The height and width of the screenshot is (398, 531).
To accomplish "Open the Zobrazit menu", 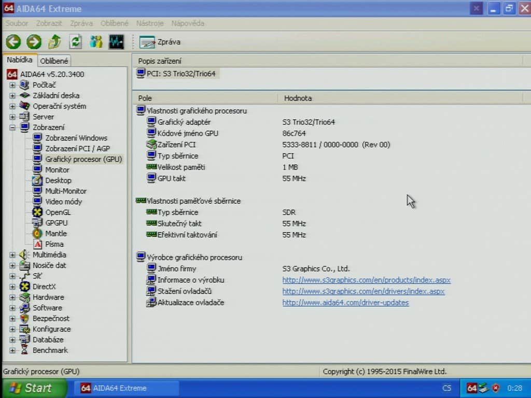I will (x=49, y=23).
